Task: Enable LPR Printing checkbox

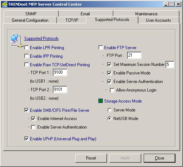Action: click(26, 48)
